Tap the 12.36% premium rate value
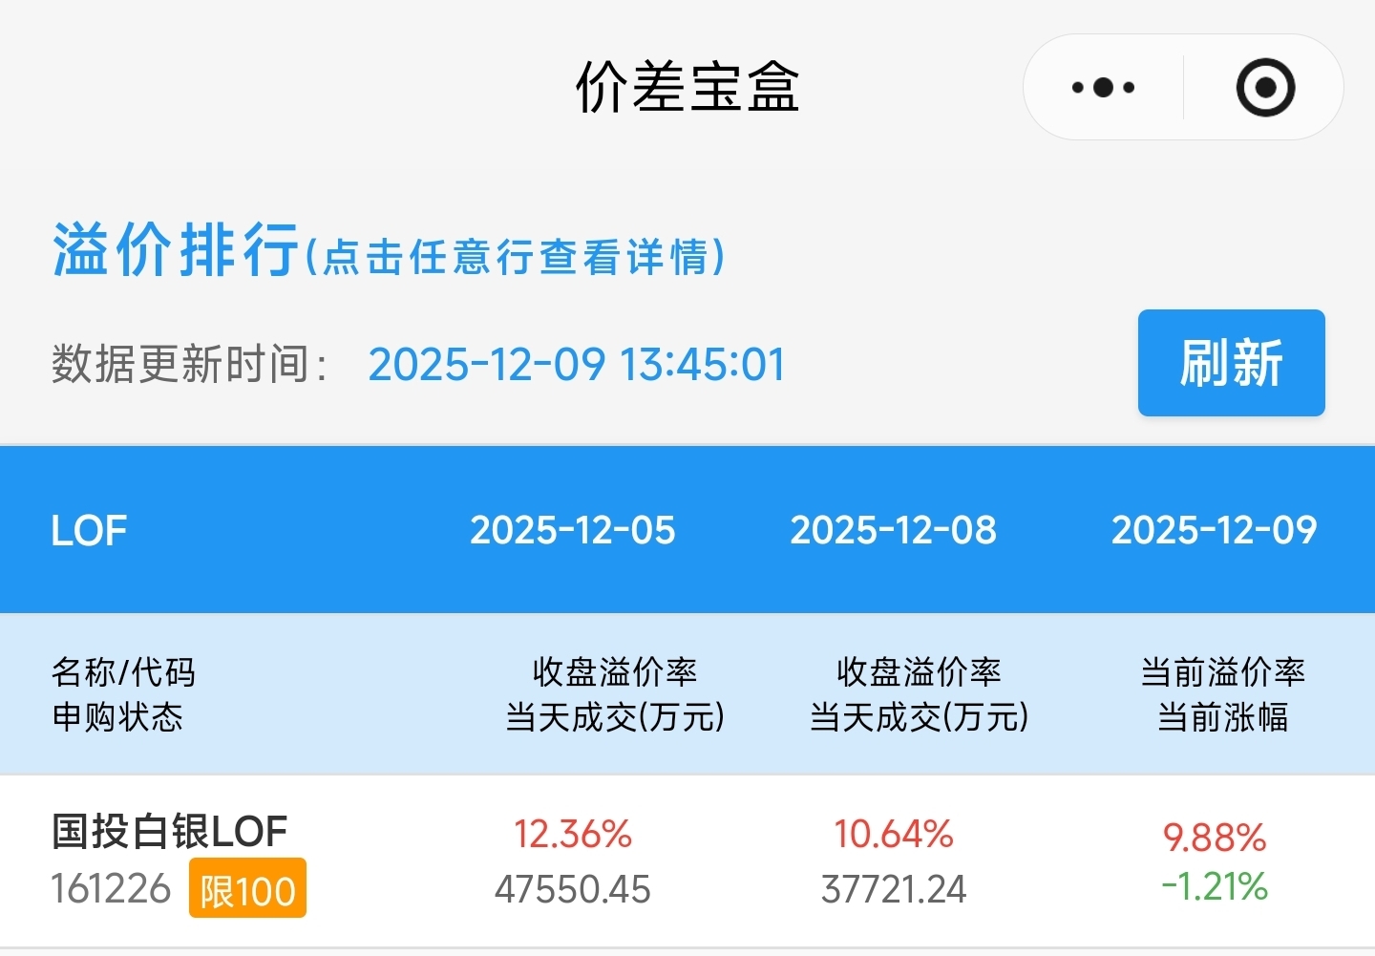Screen dimensions: 1375x956 [573, 835]
